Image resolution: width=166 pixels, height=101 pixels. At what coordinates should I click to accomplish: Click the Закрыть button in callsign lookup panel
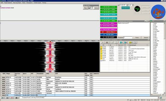[x=146, y=37]
